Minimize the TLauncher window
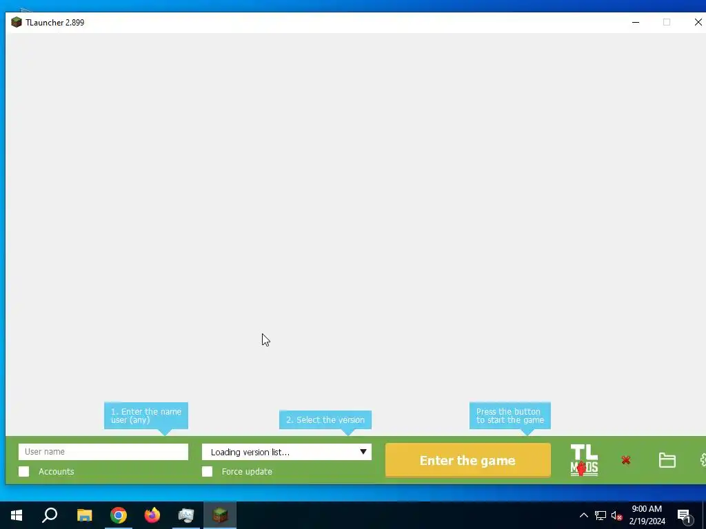This screenshot has width=706, height=529. point(636,22)
